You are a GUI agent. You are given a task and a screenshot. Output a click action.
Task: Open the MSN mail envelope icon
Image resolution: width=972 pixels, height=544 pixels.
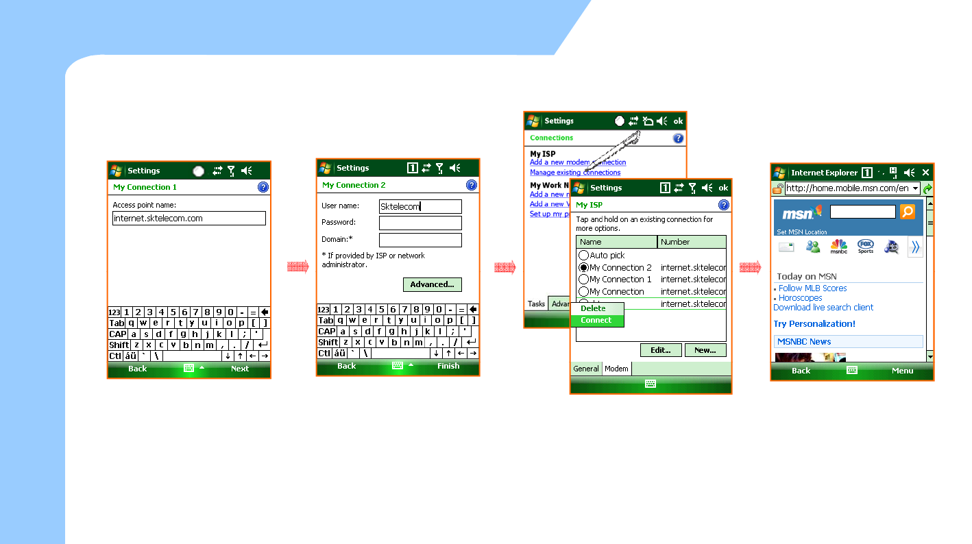(786, 247)
